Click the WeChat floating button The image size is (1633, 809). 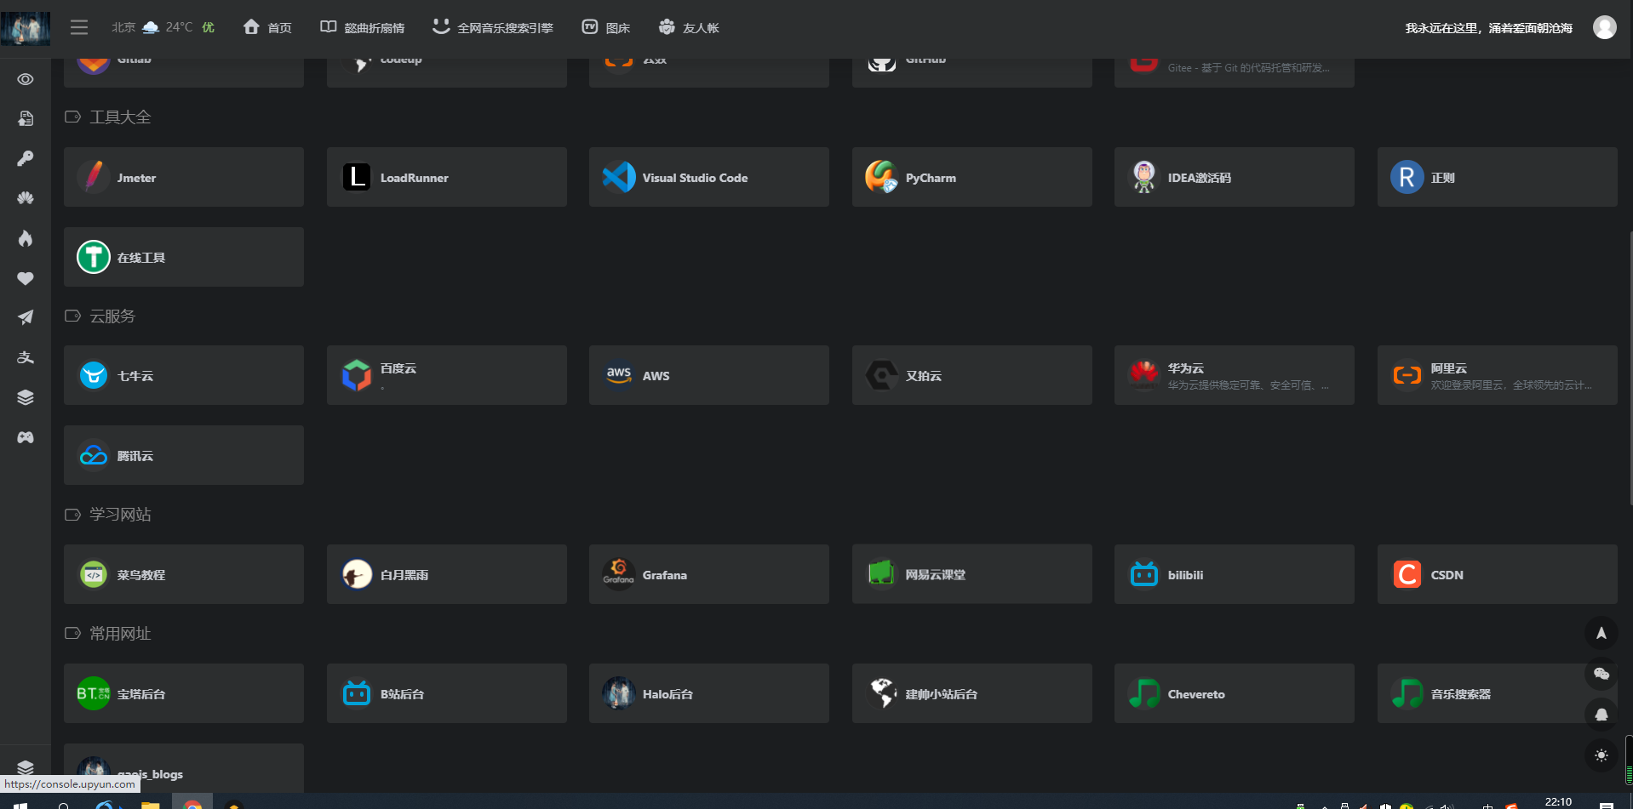point(1601,674)
